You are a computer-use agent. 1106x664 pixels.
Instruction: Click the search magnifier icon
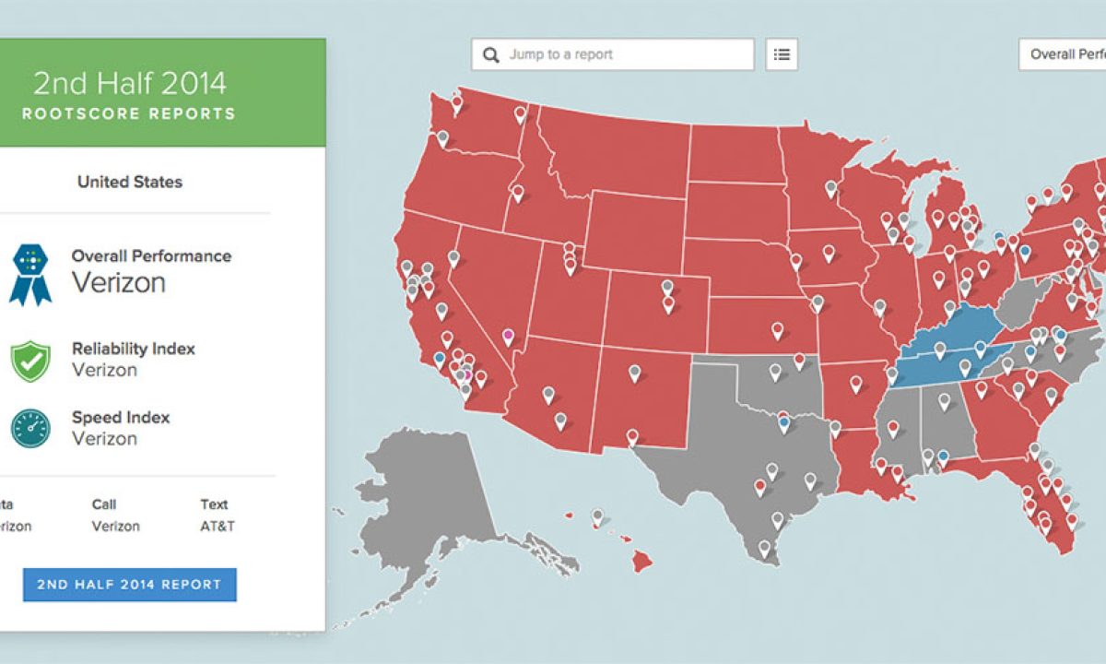491,54
